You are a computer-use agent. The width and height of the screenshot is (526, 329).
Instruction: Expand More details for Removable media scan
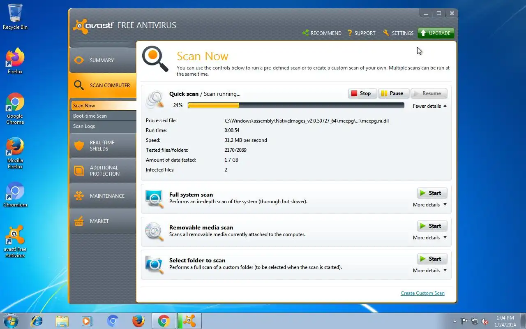430,238
